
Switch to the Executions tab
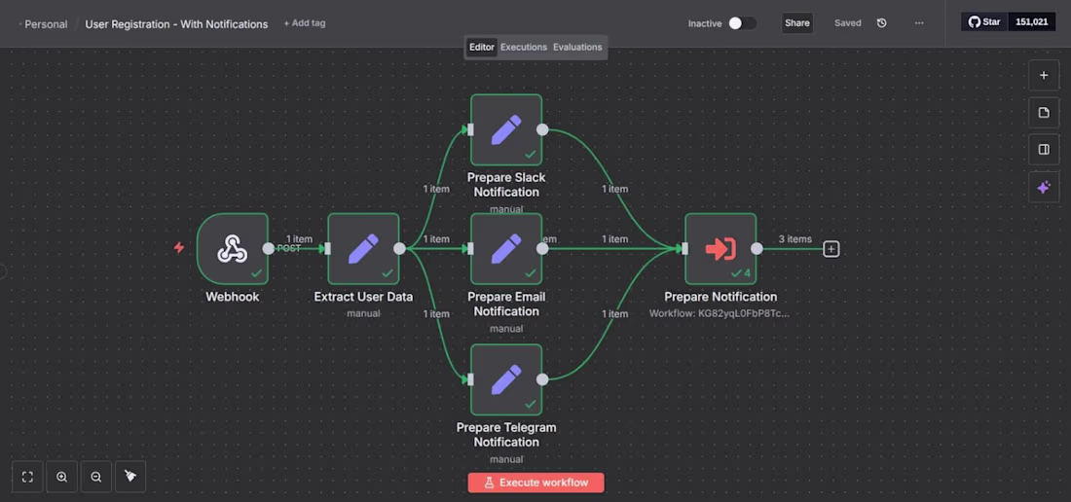point(524,47)
